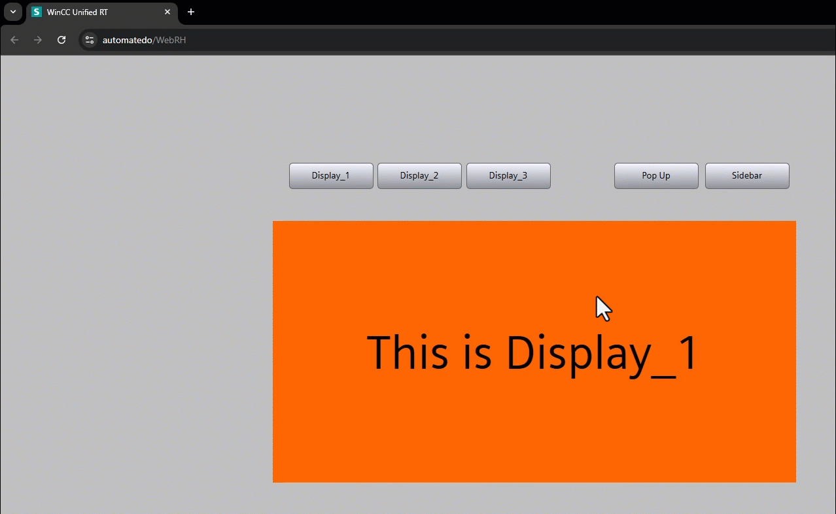Image resolution: width=836 pixels, height=514 pixels.
Task: Click the "This is Display_1" text
Action: coord(532,354)
